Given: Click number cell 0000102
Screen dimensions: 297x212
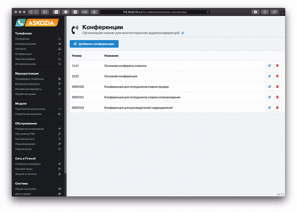Looking at the screenshot, I should pos(78,108).
